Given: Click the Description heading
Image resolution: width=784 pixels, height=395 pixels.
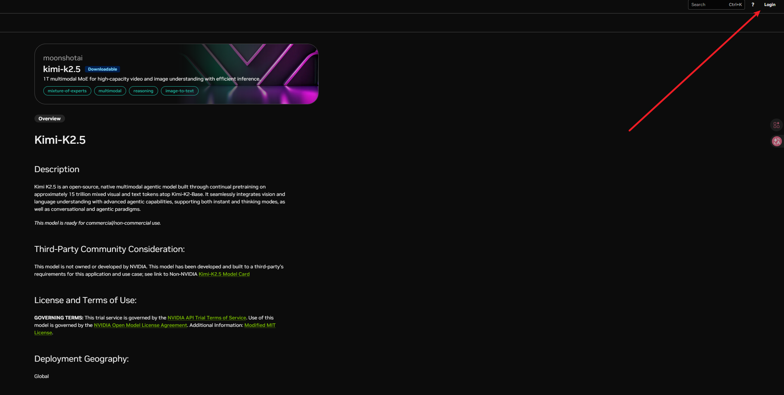Looking at the screenshot, I should pos(57,169).
